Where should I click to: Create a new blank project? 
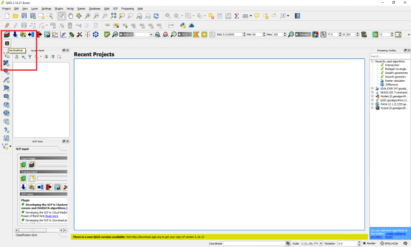(7, 16)
